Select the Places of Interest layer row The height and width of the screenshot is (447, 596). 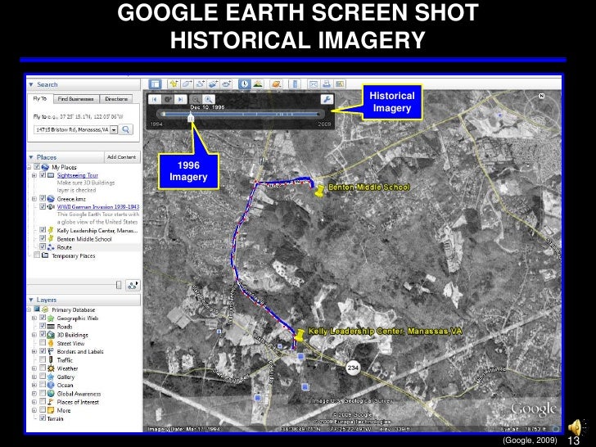tap(78, 402)
